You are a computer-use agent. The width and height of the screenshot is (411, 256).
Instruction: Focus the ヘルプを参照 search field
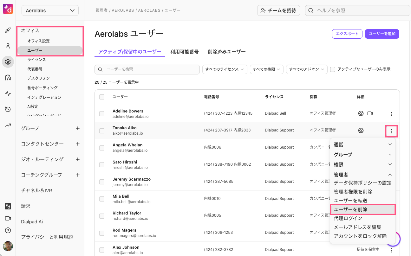[358, 10]
